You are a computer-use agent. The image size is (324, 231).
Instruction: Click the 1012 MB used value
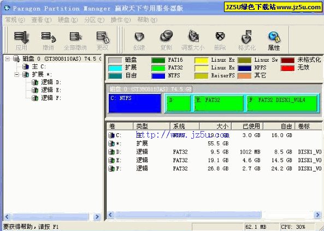pyautogui.click(x=250, y=152)
